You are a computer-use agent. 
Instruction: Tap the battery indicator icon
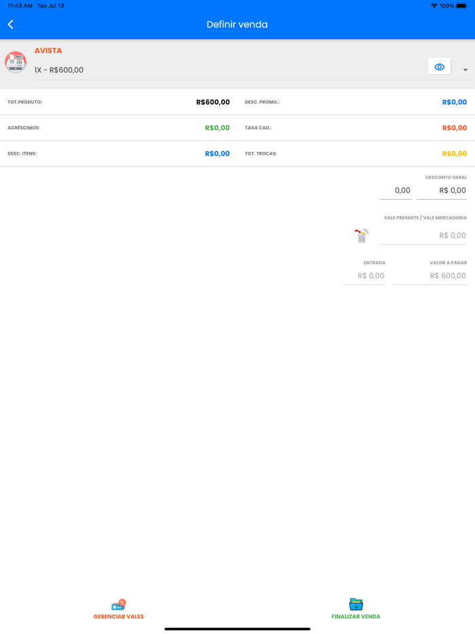click(461, 5)
